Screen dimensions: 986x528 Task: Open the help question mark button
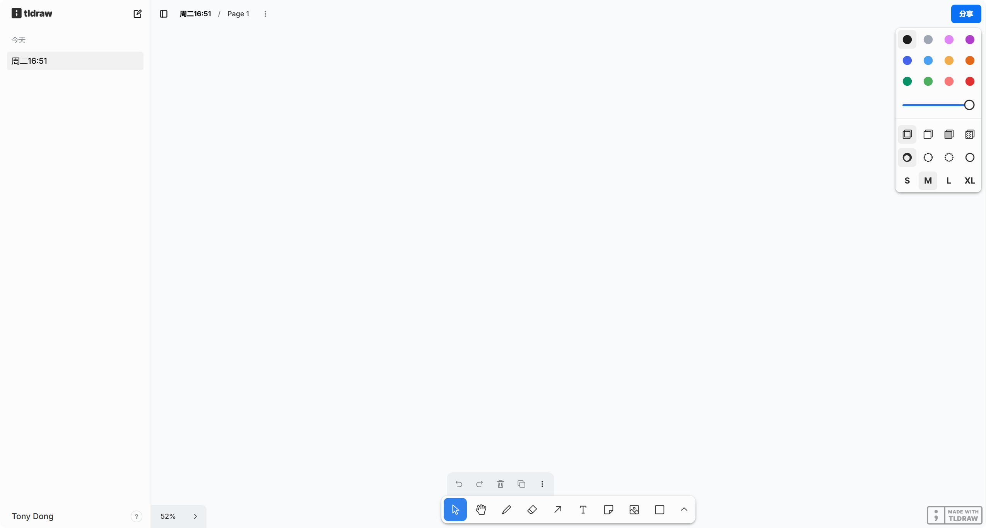point(136,516)
